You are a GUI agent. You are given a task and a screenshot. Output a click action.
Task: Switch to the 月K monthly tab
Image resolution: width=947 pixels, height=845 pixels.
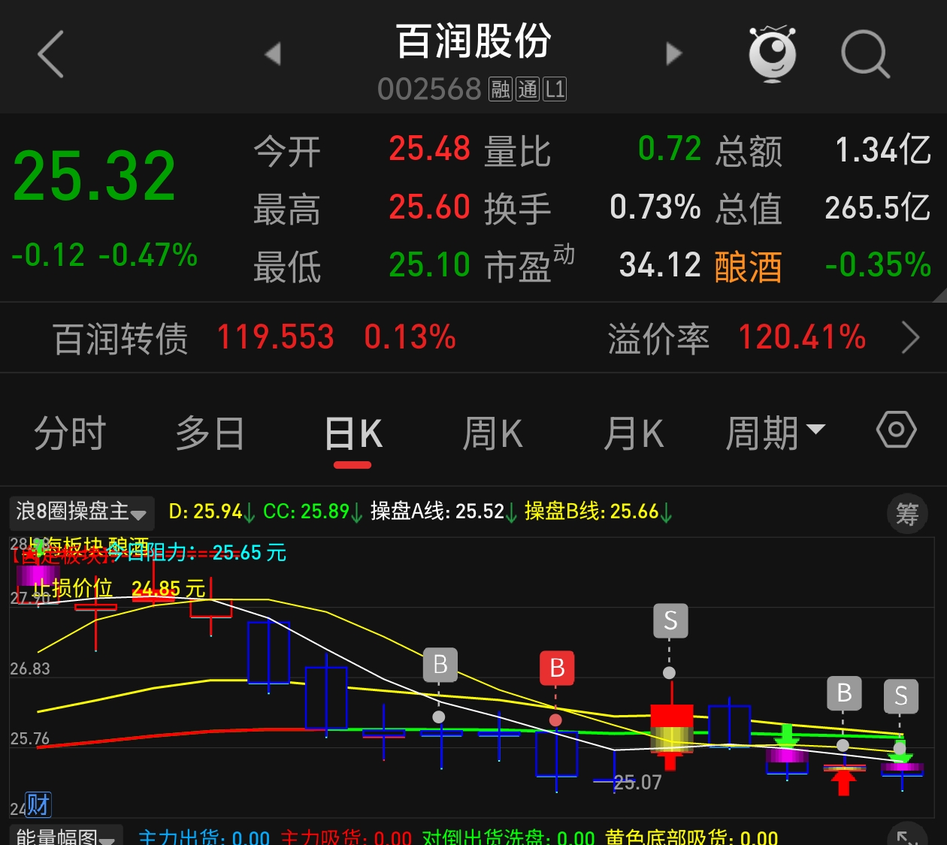[x=634, y=433]
